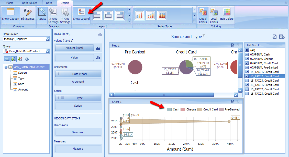The image size is (289, 157).
Task: Refresh the field list
Action: [x=27, y=59]
